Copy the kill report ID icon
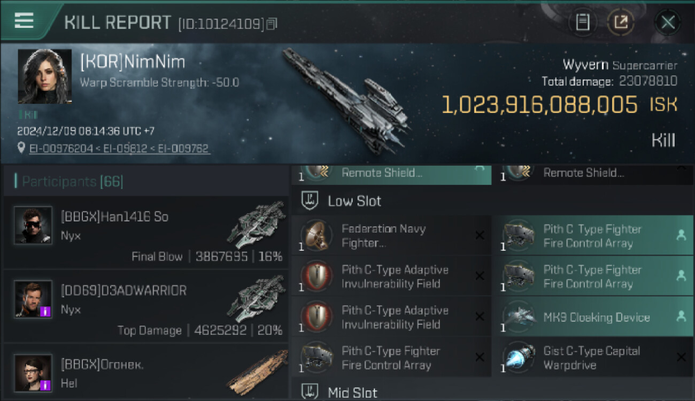Viewport: 695px width, 401px height. (272, 24)
